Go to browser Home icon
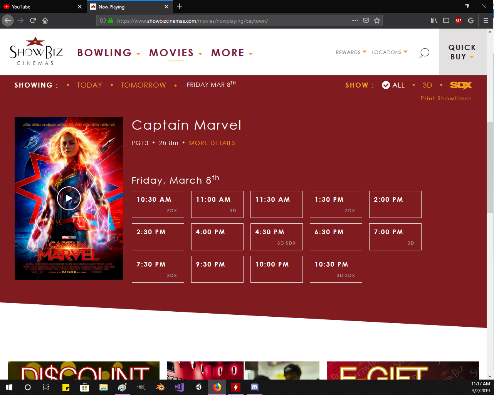Image resolution: width=494 pixels, height=395 pixels. pos(45,20)
